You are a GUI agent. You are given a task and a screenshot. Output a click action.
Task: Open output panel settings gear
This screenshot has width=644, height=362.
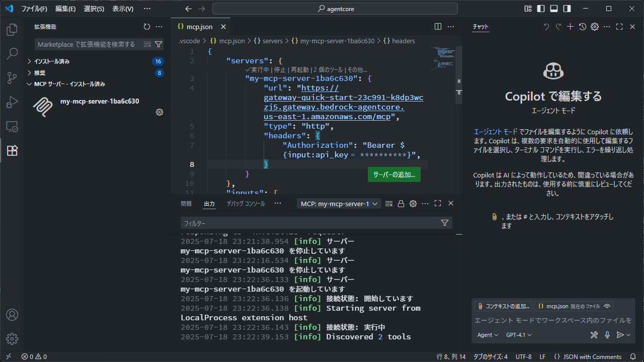(413, 204)
